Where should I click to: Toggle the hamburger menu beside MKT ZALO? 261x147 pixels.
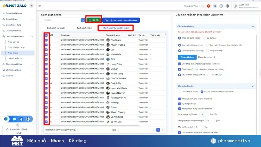(31, 6)
